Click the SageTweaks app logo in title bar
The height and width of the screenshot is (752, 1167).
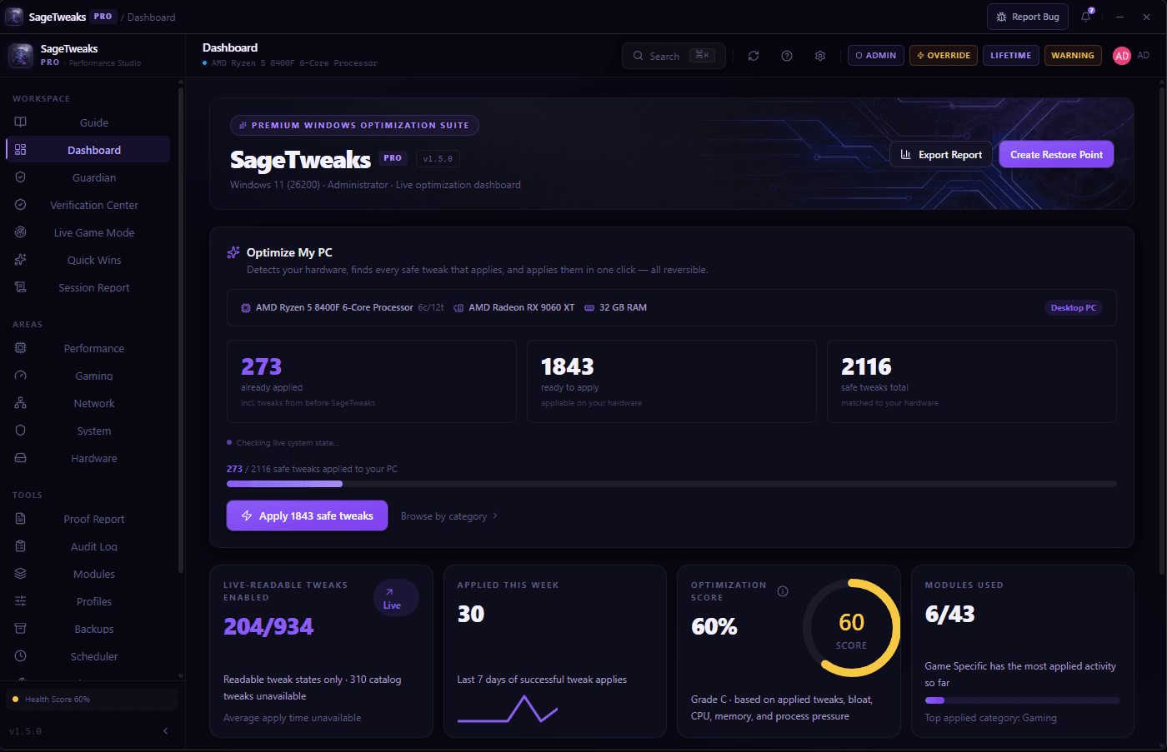(x=14, y=17)
